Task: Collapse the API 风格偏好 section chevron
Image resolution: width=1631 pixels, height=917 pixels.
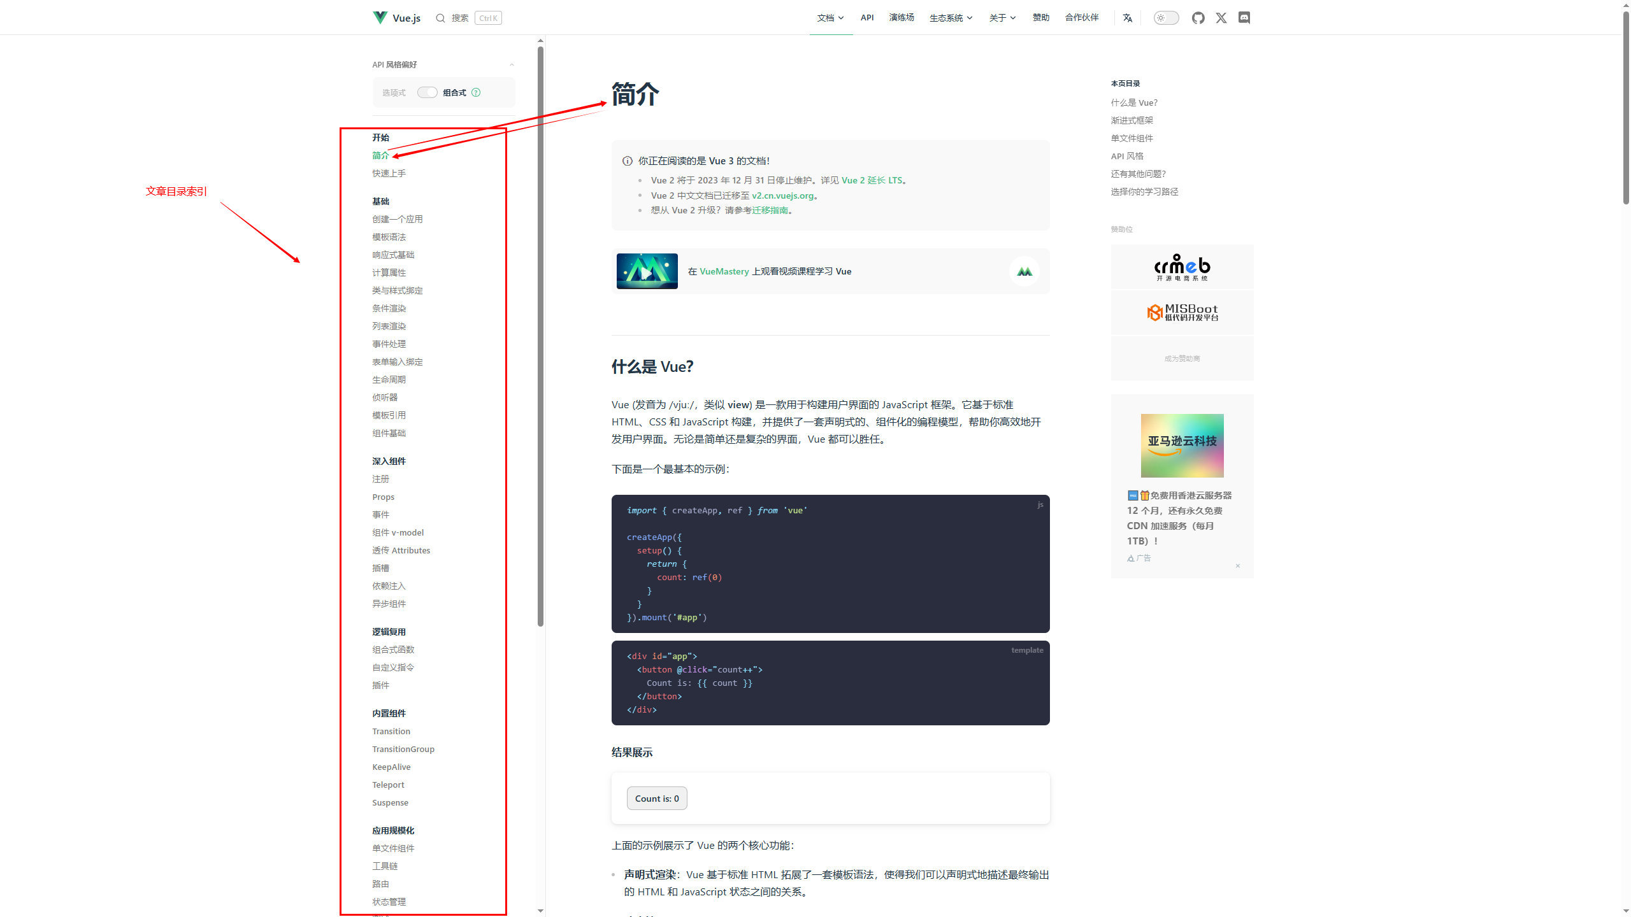Action: (512, 64)
